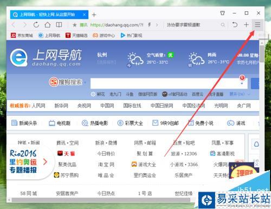Bookmark page with the star icon
Image resolution: width=271 pixels, height=209 pixels.
74,25
